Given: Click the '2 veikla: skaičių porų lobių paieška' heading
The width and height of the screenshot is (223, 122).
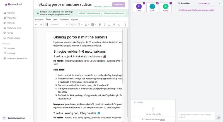Looking at the screenshot, I should point(77,113).
